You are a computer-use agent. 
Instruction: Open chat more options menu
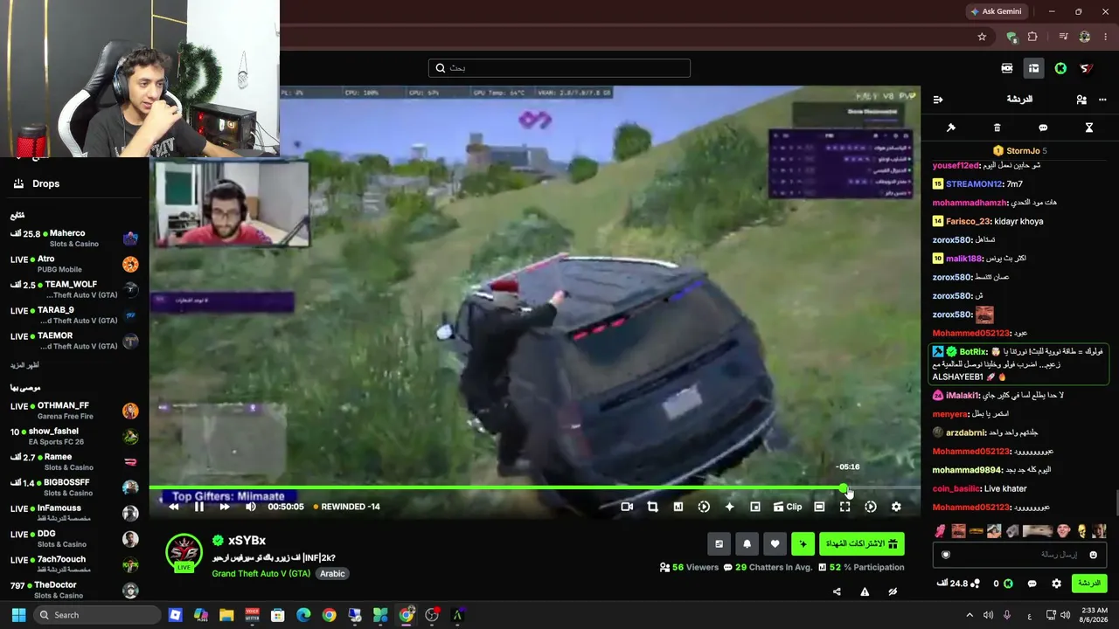(x=1102, y=100)
